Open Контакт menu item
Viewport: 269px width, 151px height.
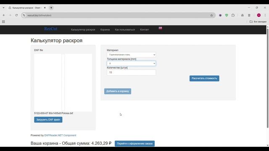(x=145, y=30)
